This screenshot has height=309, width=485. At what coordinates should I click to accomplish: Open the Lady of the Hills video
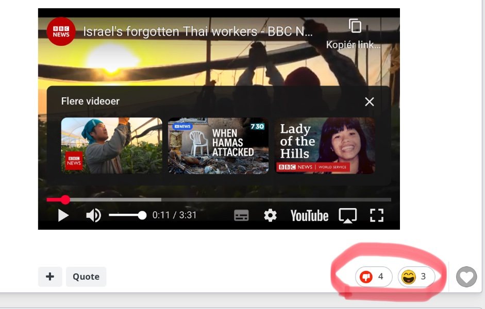325,146
